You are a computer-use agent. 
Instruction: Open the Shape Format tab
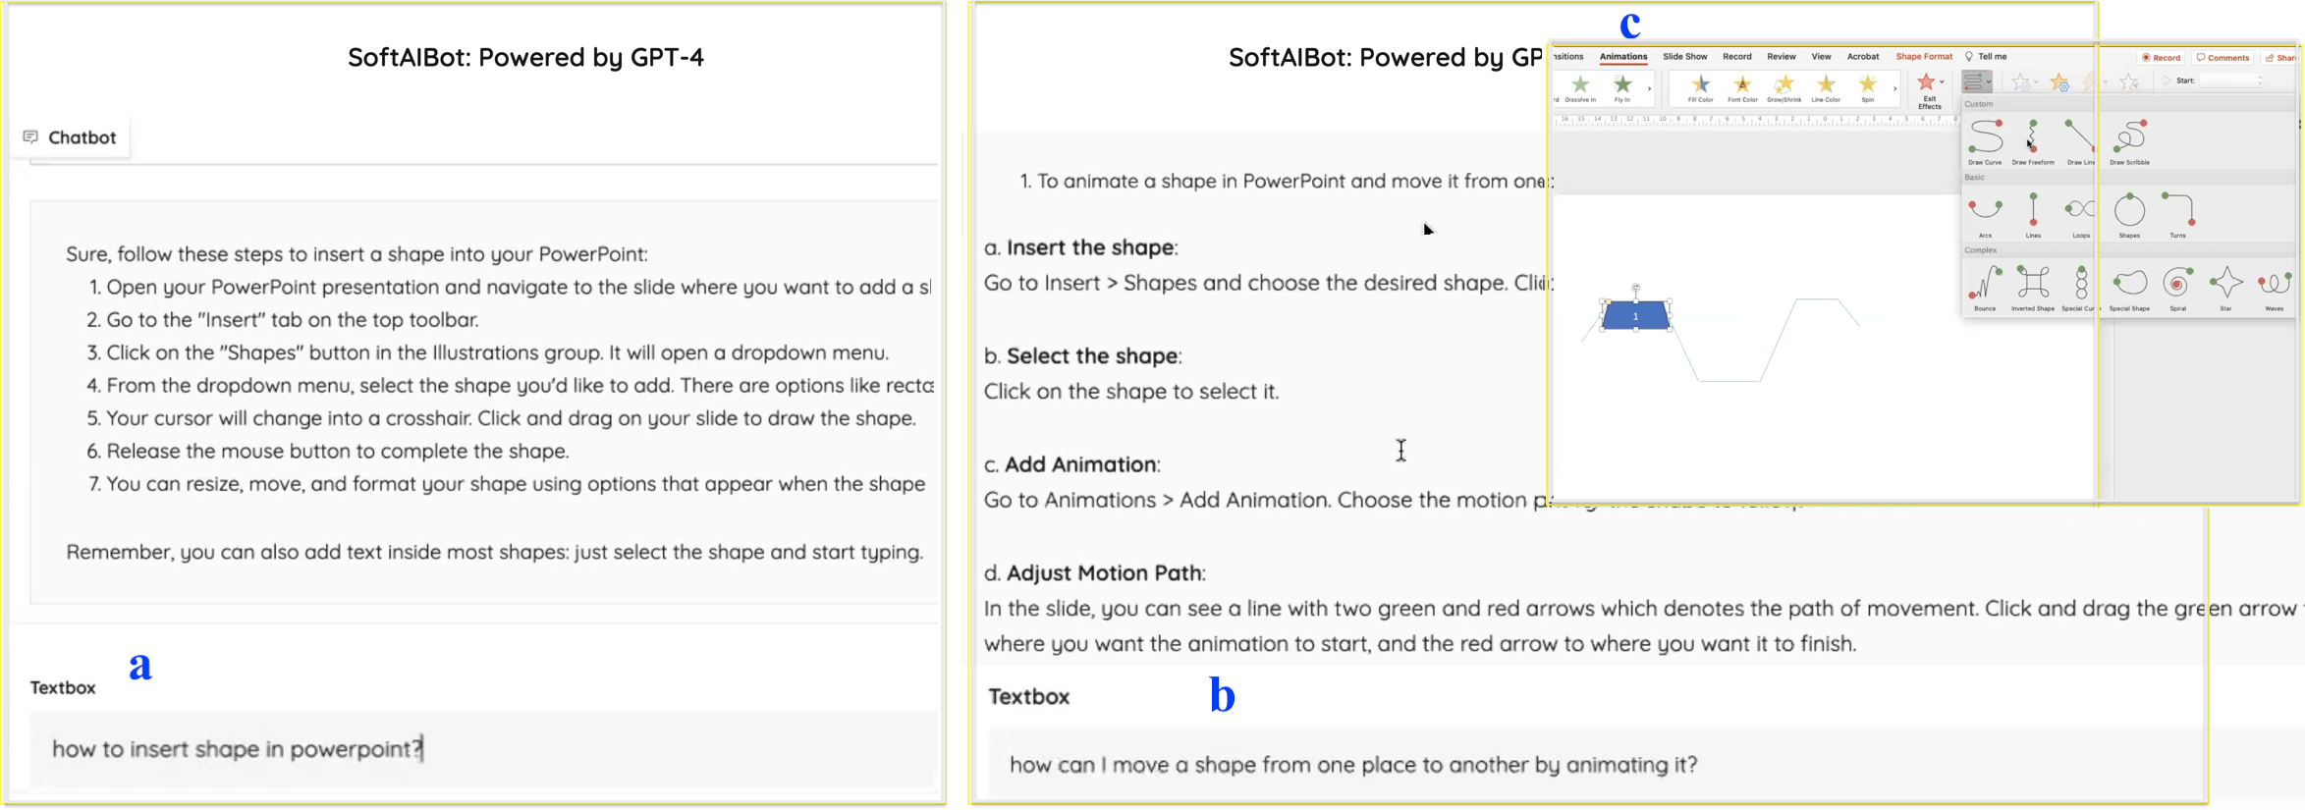[x=1923, y=57]
